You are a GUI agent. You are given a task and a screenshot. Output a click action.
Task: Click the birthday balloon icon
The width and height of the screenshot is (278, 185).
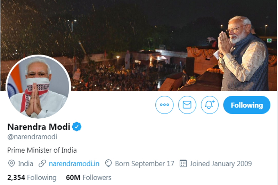click(108, 163)
